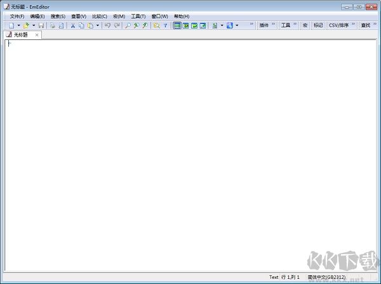This screenshot has width=381, height=284.
Task: Open the 帮助(H) menu
Action: [x=182, y=17]
